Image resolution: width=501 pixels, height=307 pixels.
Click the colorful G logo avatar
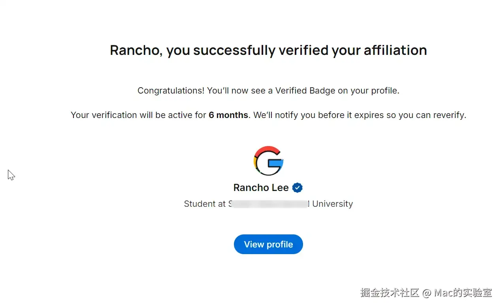(268, 161)
